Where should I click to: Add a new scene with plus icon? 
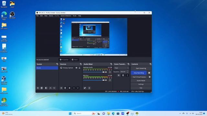pyautogui.click(x=38, y=88)
